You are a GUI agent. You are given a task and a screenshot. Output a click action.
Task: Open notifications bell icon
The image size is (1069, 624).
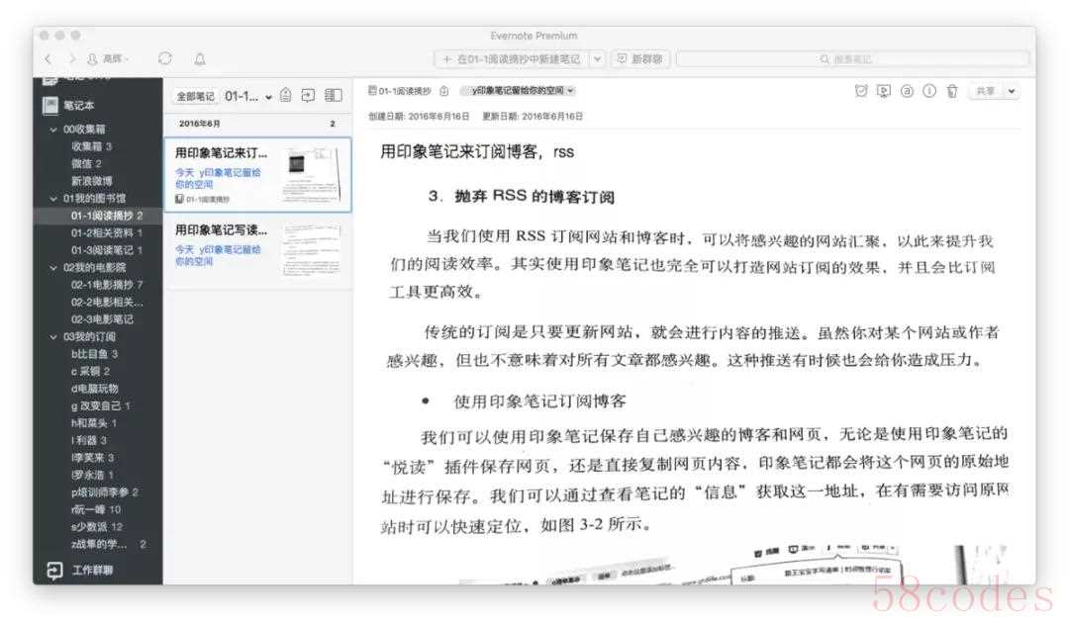tap(200, 59)
